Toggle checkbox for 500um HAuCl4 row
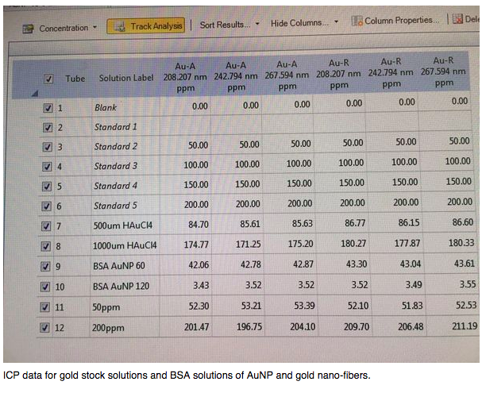Image resolution: width=482 pixels, height=393 pixels. click(47, 225)
